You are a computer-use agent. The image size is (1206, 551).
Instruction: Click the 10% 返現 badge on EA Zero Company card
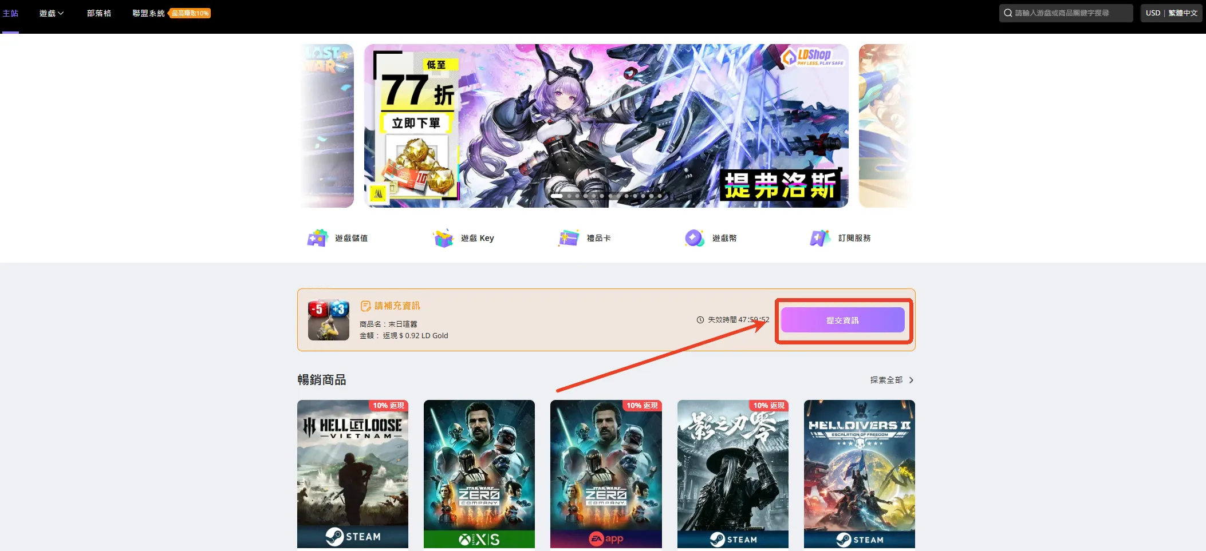pyautogui.click(x=642, y=406)
